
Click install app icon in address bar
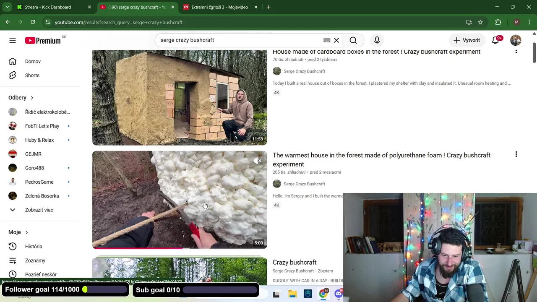(x=469, y=22)
